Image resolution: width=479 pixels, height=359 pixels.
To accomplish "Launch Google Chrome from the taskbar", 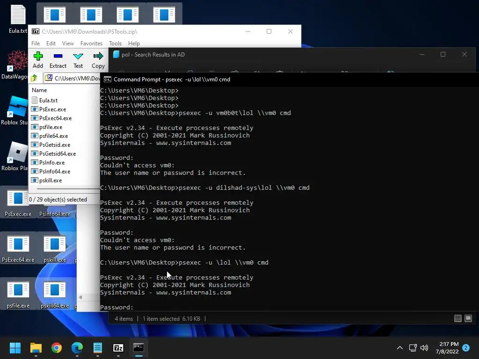I will pyautogui.click(x=57, y=348).
